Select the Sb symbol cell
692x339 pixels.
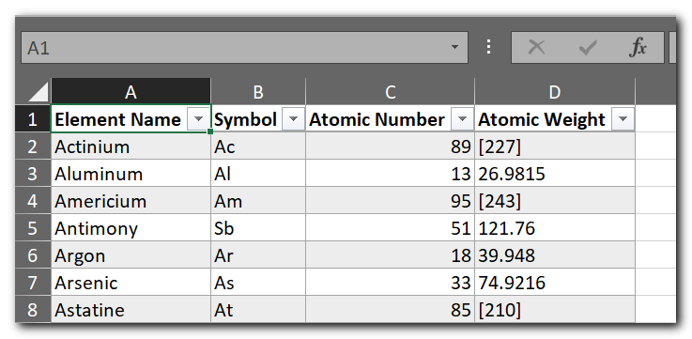(258, 228)
